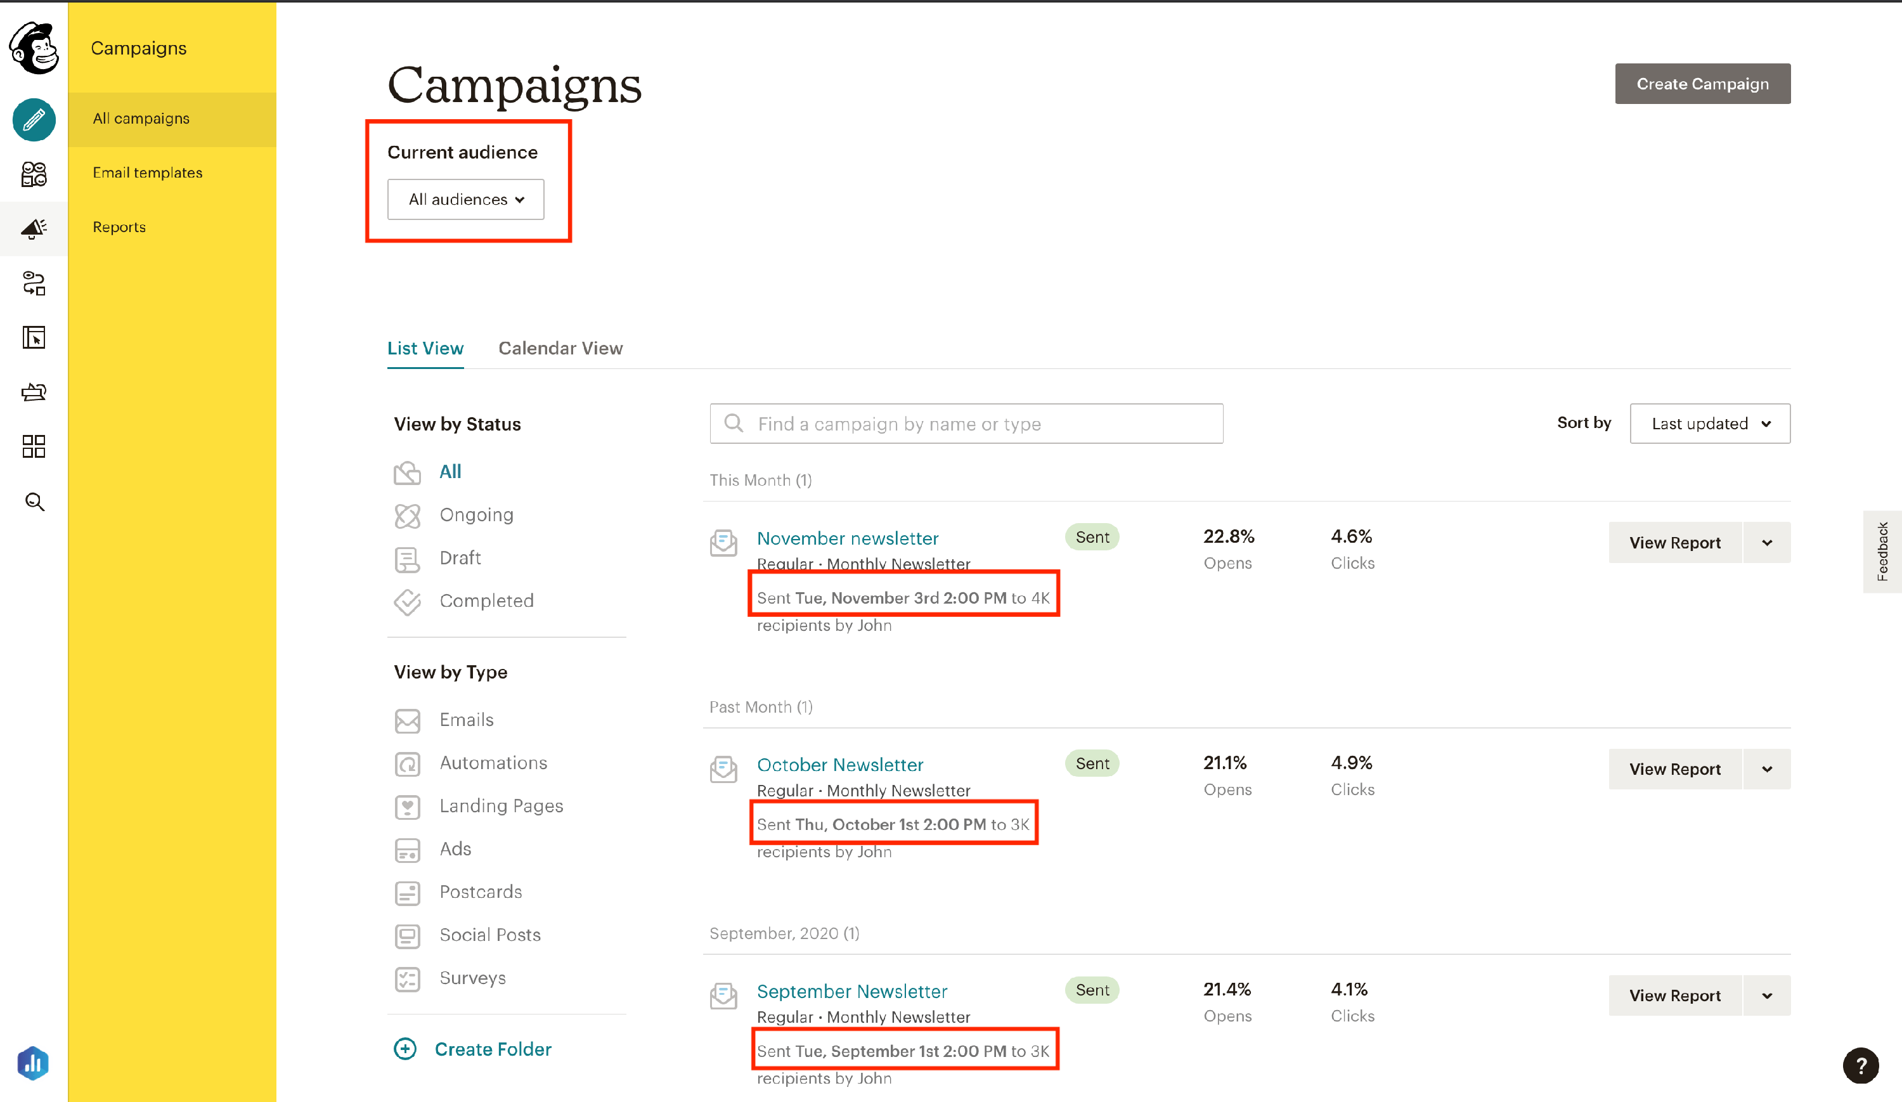Expand November newsletter View Report arrow
1902x1102 pixels.
1766,543
